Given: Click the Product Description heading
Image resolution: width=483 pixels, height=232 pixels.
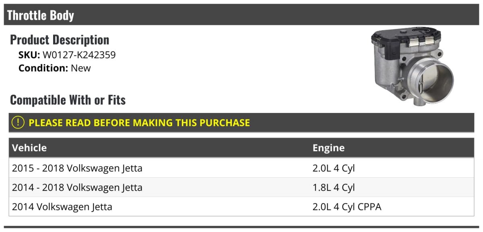Looking at the screenshot, I should click(60, 40).
